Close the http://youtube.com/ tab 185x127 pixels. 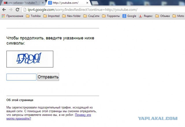(x=87, y=3)
